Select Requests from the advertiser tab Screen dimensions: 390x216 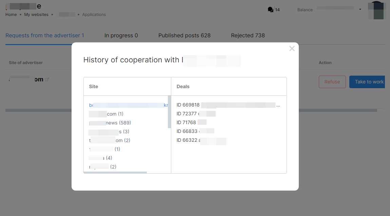pyautogui.click(x=45, y=35)
